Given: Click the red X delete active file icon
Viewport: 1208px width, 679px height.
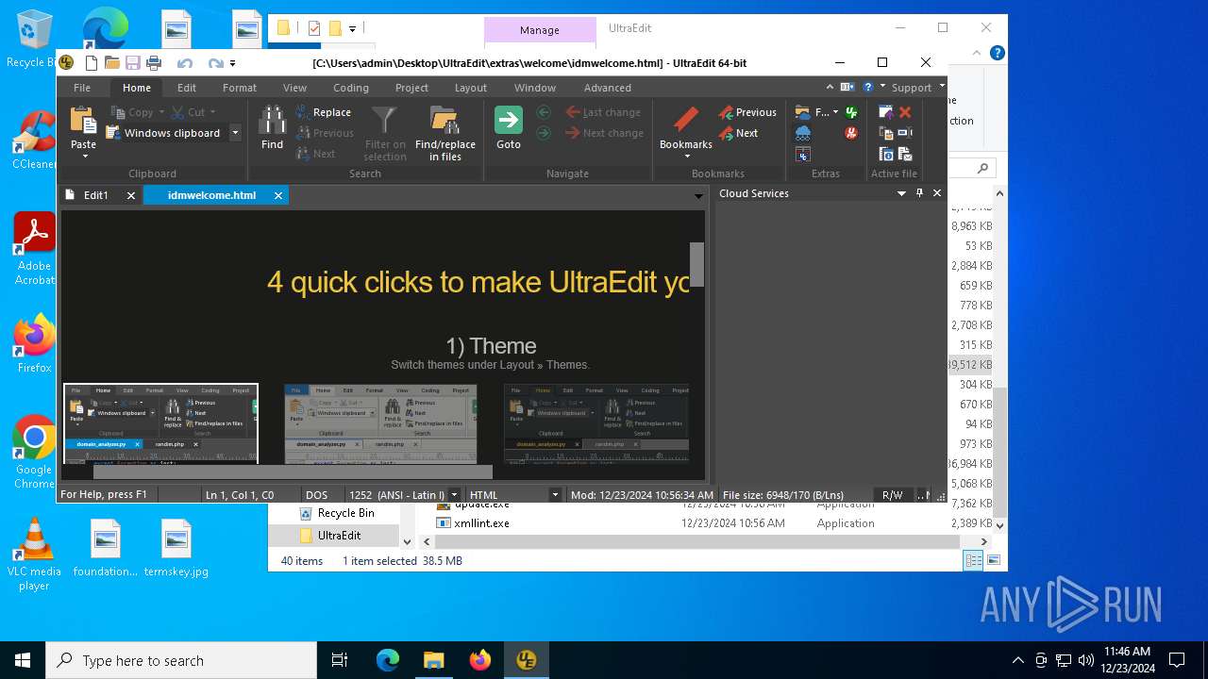Looking at the screenshot, I should (905, 112).
